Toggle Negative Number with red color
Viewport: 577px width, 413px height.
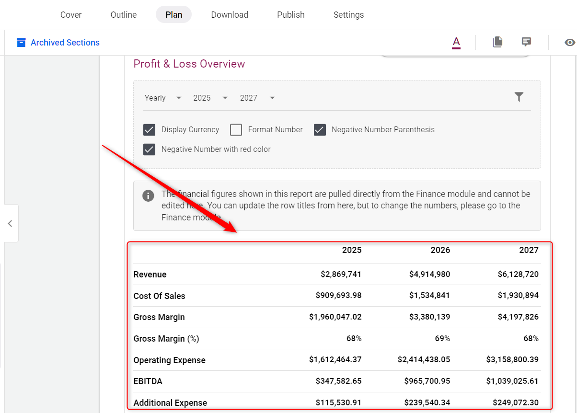click(x=149, y=149)
